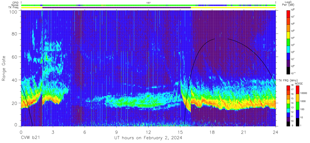The image size is (310, 143).
Task: Click the 80 tick on Range Gate axis
Action: (14, 34)
